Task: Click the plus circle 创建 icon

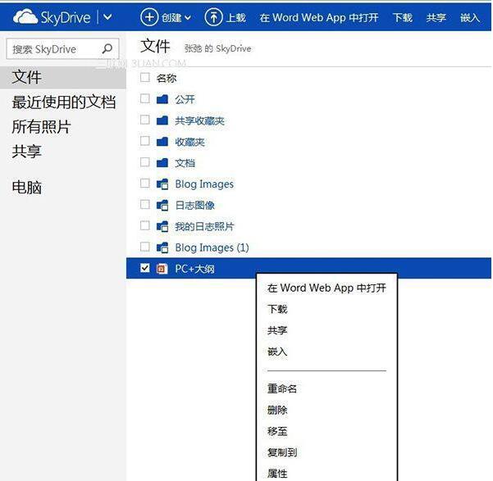Action: click(149, 17)
